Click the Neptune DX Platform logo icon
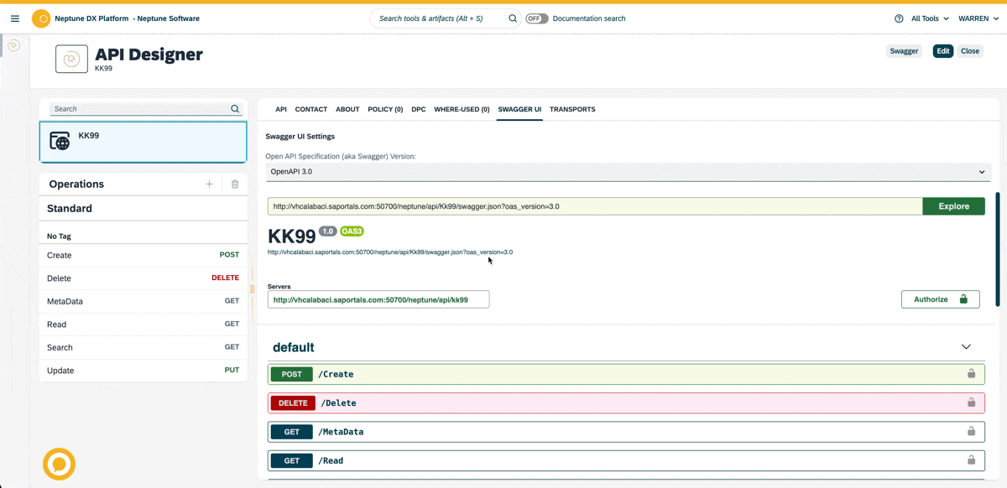1007x488 pixels. pos(41,18)
